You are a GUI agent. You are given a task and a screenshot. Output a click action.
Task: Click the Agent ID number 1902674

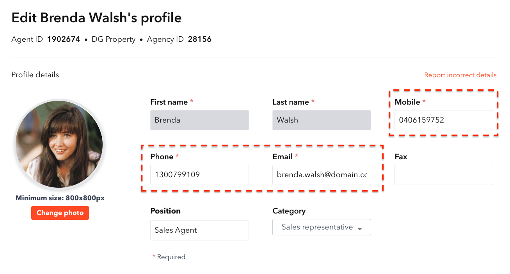(x=64, y=39)
